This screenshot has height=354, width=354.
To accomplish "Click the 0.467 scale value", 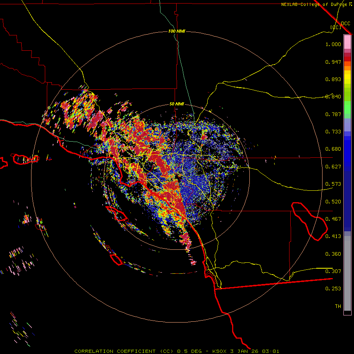I will click(x=333, y=219).
